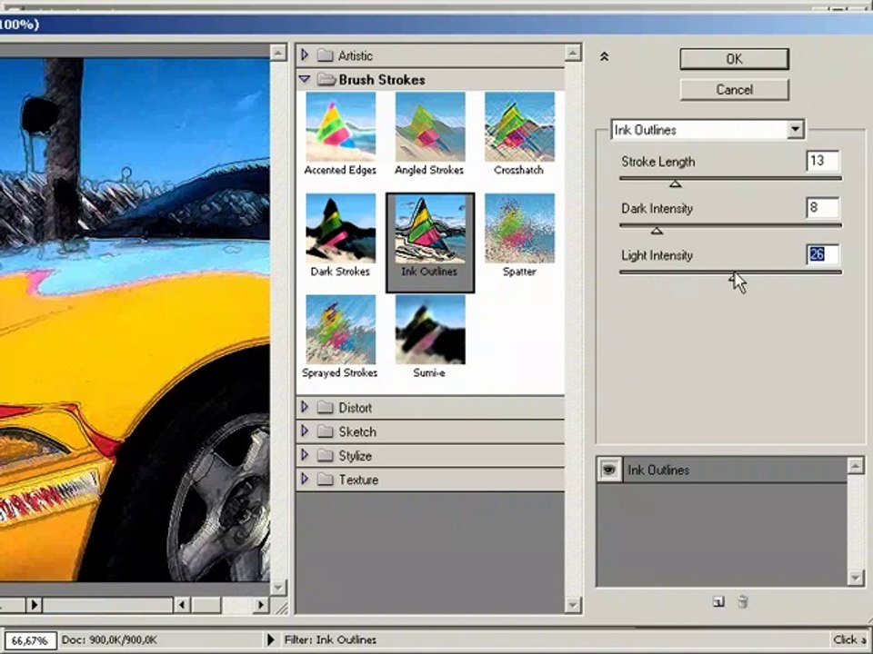Expand the Artistic filter folder
The height and width of the screenshot is (654, 873).
[305, 55]
